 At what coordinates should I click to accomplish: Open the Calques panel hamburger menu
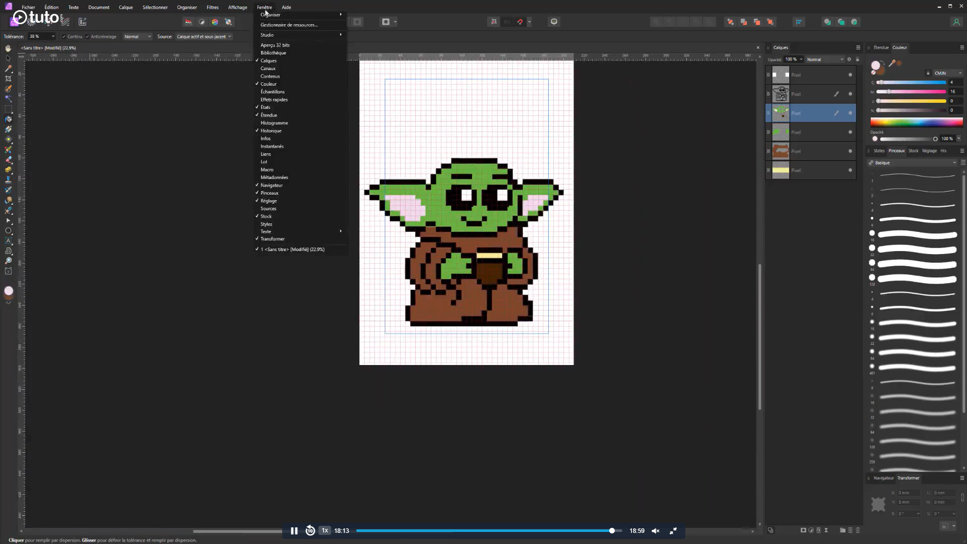[858, 47]
